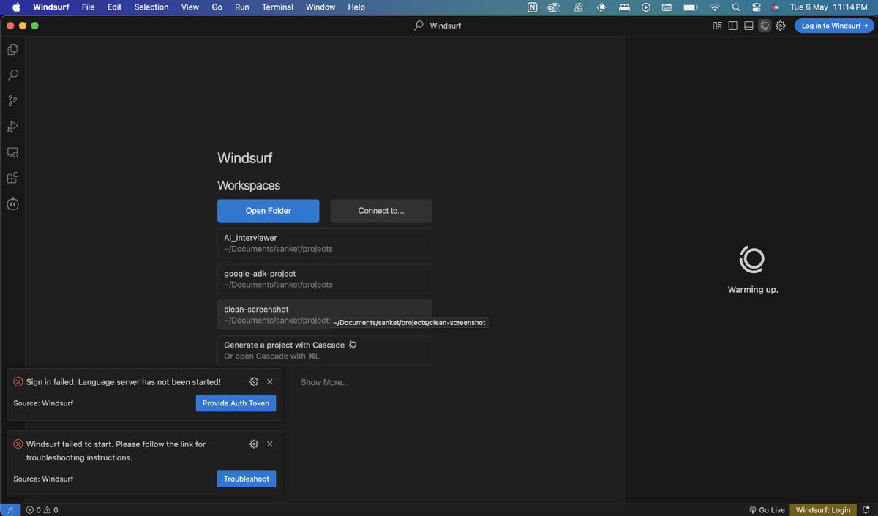This screenshot has height=516, width=878.
Task: Toggle primary side bar visibility icon
Action: coord(732,26)
